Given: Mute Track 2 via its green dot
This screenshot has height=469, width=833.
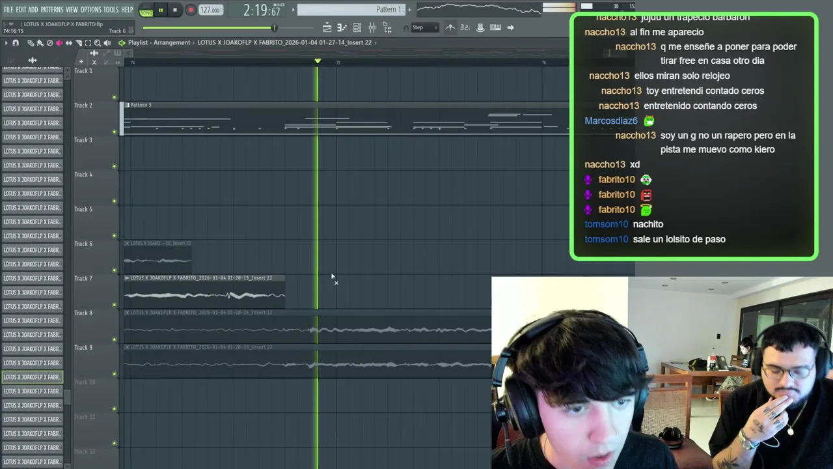Looking at the screenshot, I should (x=115, y=132).
